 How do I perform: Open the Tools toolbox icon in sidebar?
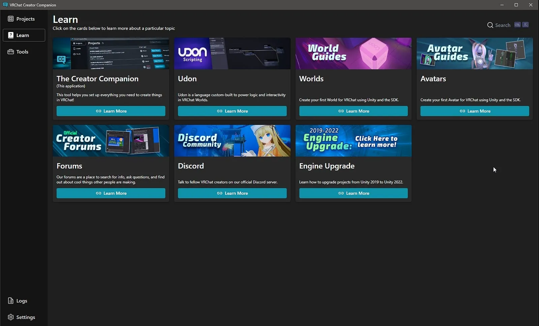tap(11, 52)
